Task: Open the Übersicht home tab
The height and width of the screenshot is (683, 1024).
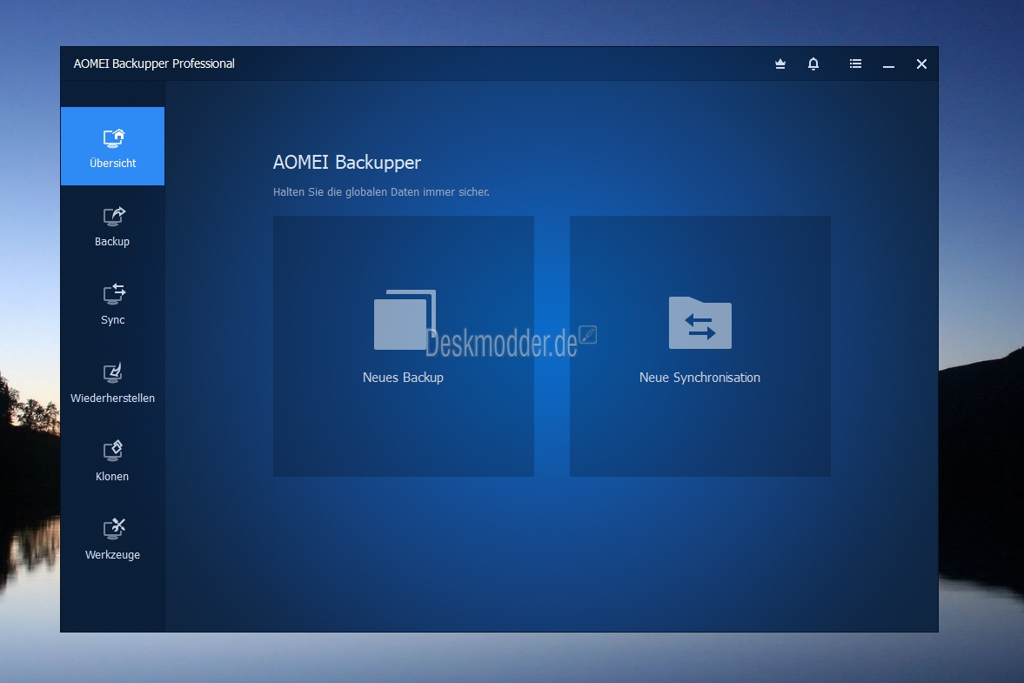Action: click(112, 146)
